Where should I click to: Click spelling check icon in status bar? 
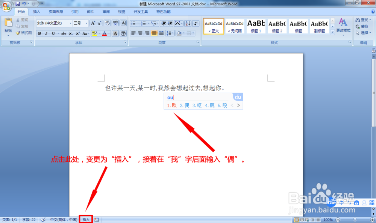click(43, 220)
